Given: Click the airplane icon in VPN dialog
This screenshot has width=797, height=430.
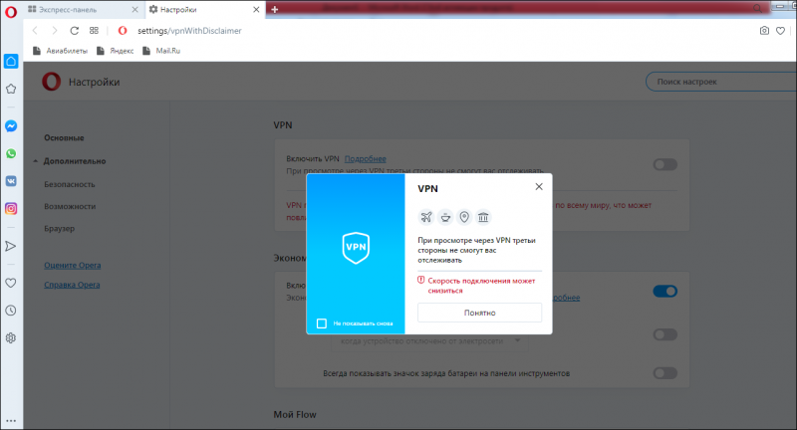Looking at the screenshot, I should (426, 217).
